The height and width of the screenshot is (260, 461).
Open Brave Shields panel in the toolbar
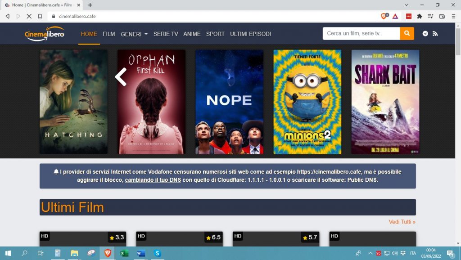384,16
